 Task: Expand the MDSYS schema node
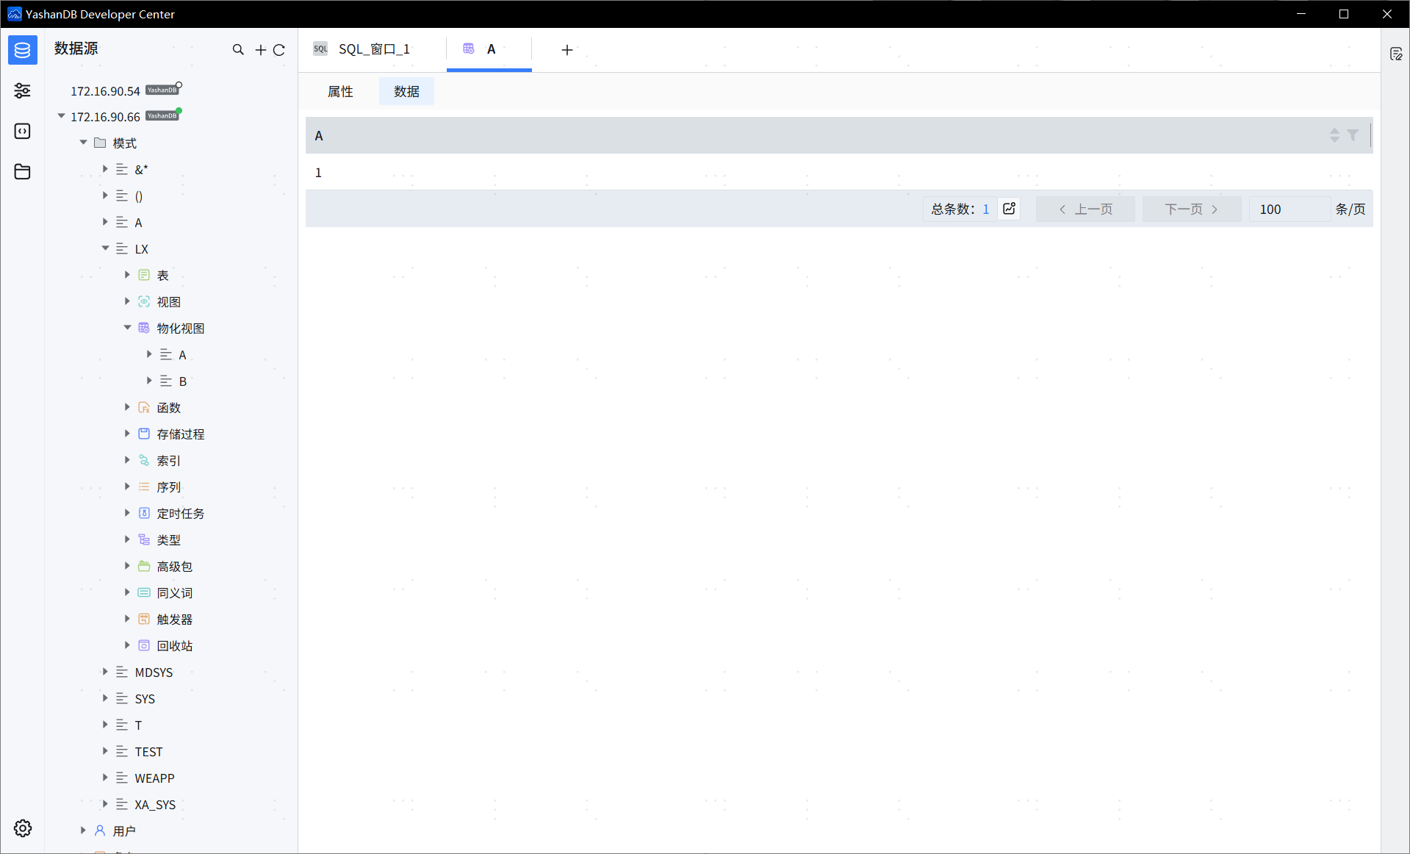(105, 672)
